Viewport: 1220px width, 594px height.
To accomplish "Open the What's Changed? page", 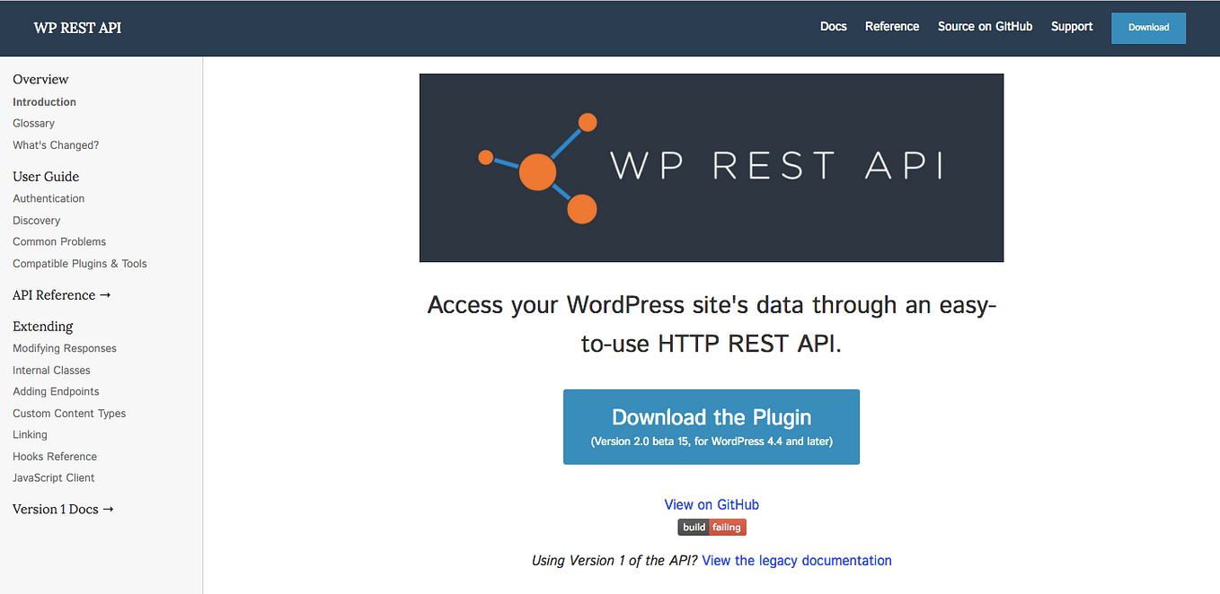I will [x=56, y=144].
